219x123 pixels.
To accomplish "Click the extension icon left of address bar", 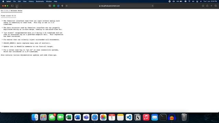I will coord(67,6).
